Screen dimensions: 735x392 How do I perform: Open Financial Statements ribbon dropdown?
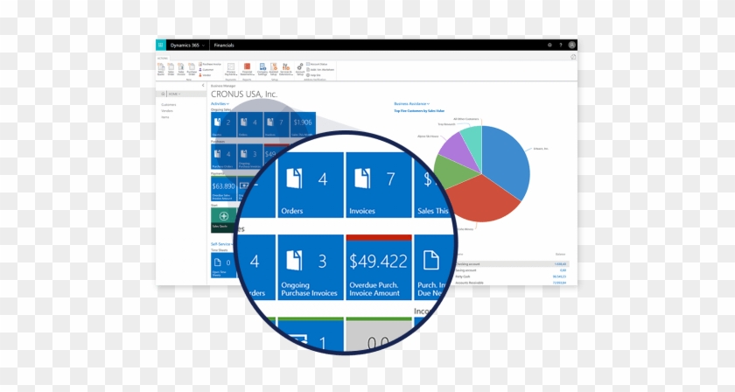click(x=247, y=69)
